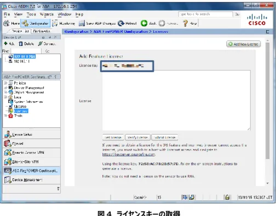Viewport: 276px width, 216px height.
Task: Open Firewall section
Action: (31, 143)
